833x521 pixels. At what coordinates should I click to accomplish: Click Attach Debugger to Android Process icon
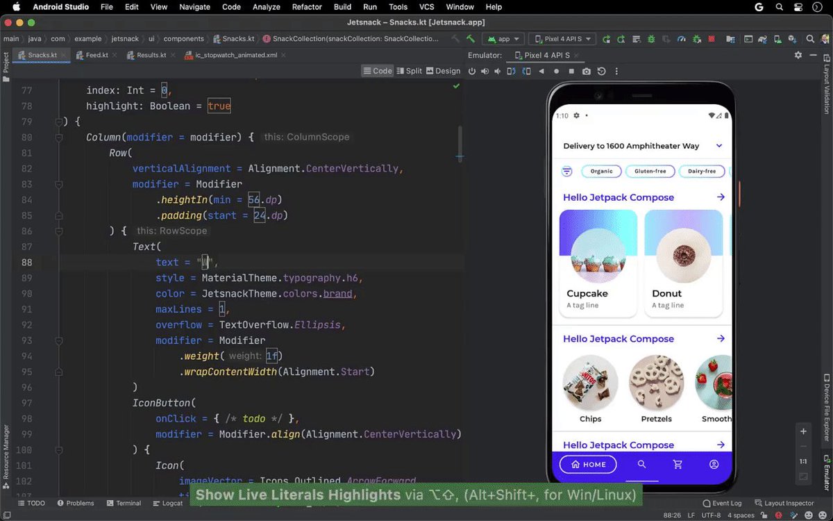[x=696, y=39]
